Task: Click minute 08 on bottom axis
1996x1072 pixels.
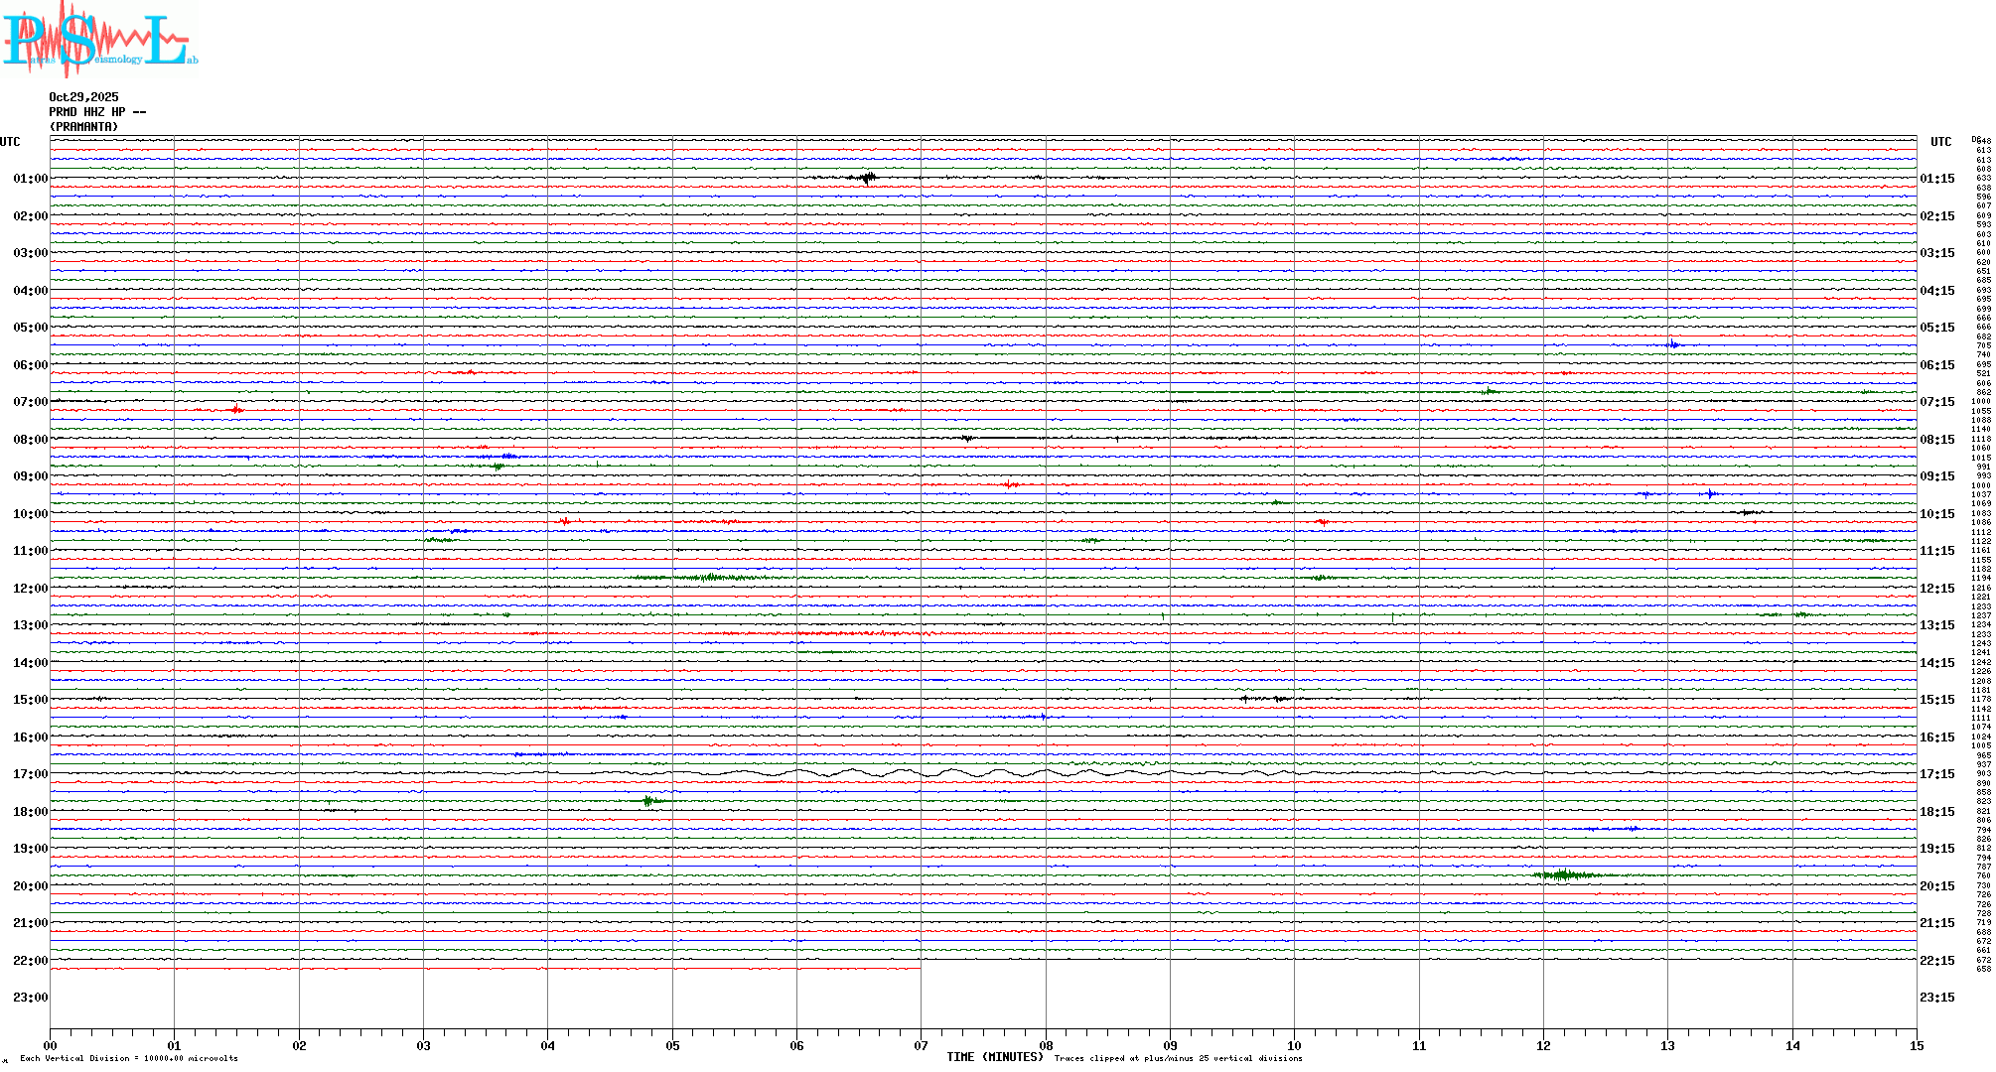Action: tap(1046, 1045)
